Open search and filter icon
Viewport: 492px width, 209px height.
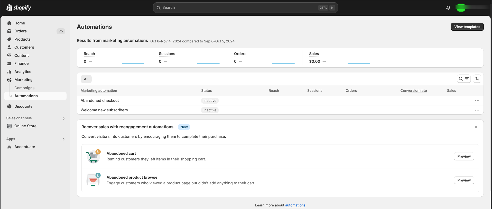coord(464,79)
